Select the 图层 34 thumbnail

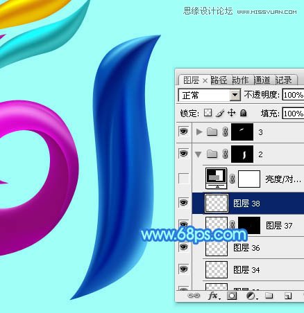tap(217, 269)
